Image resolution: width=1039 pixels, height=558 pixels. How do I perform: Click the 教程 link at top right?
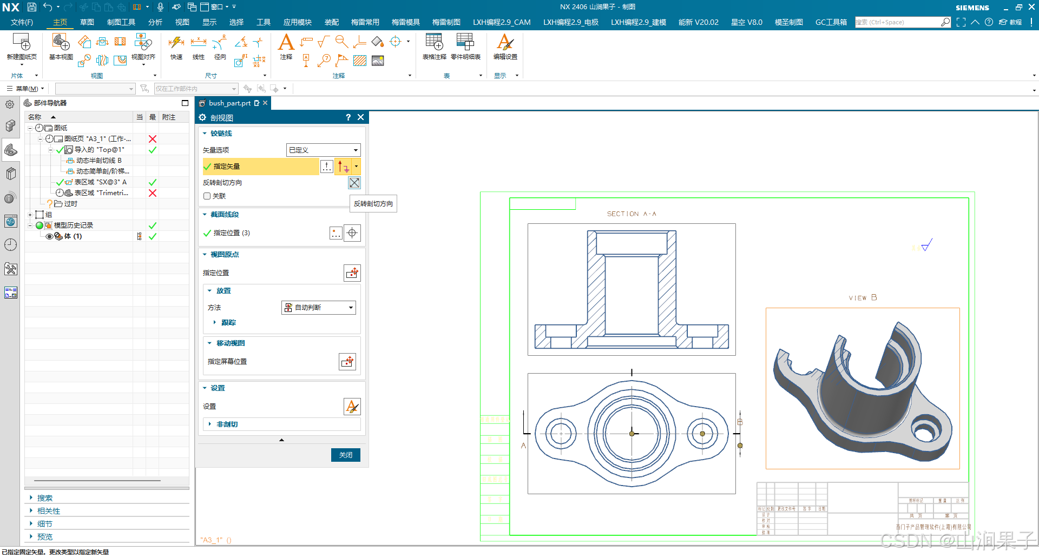click(1011, 22)
